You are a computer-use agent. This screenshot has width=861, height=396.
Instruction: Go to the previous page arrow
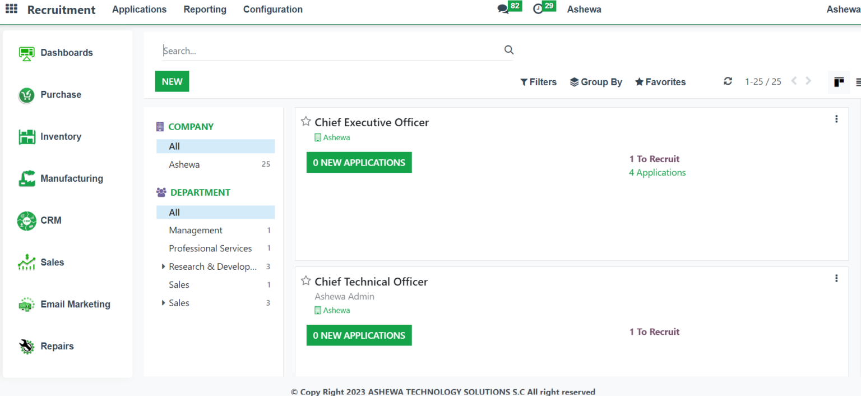[794, 81]
